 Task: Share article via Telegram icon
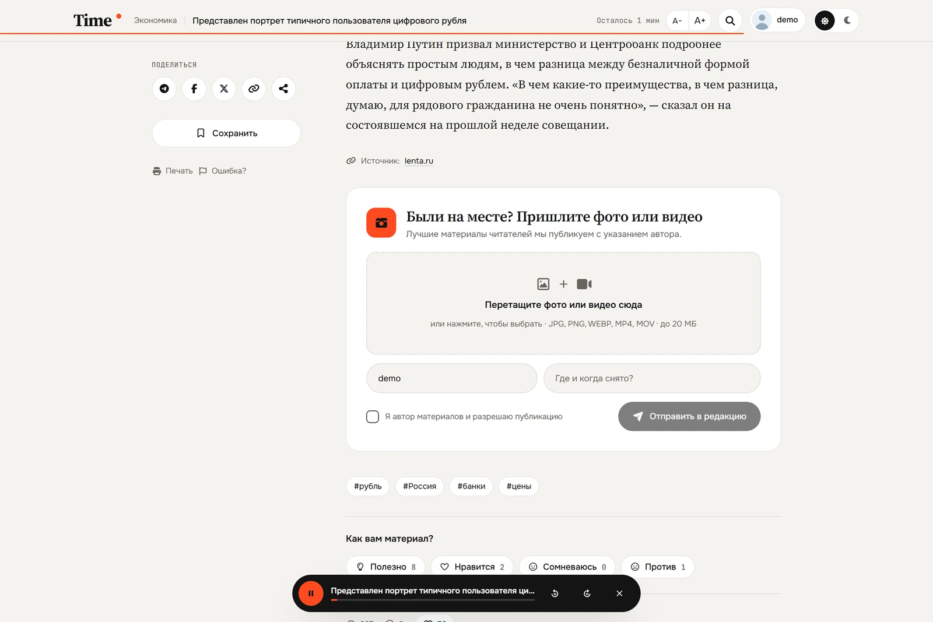[164, 89]
